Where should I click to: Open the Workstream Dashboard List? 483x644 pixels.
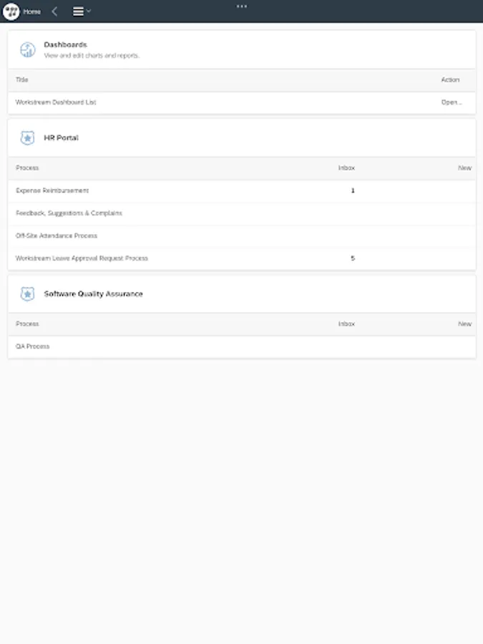click(451, 102)
